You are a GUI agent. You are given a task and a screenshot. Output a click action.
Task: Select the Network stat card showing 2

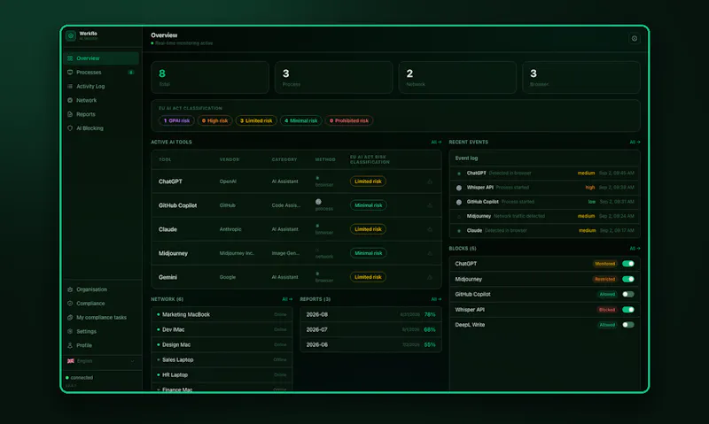(457, 78)
